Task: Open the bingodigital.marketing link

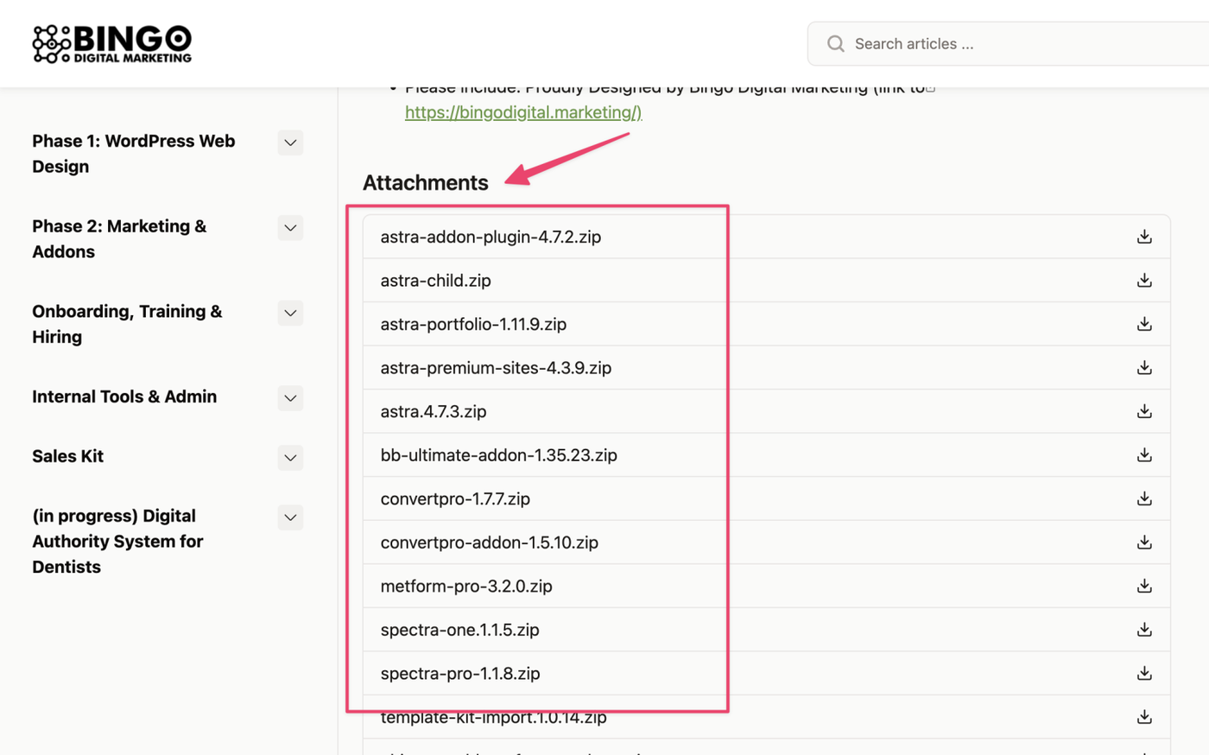Action: click(522, 112)
